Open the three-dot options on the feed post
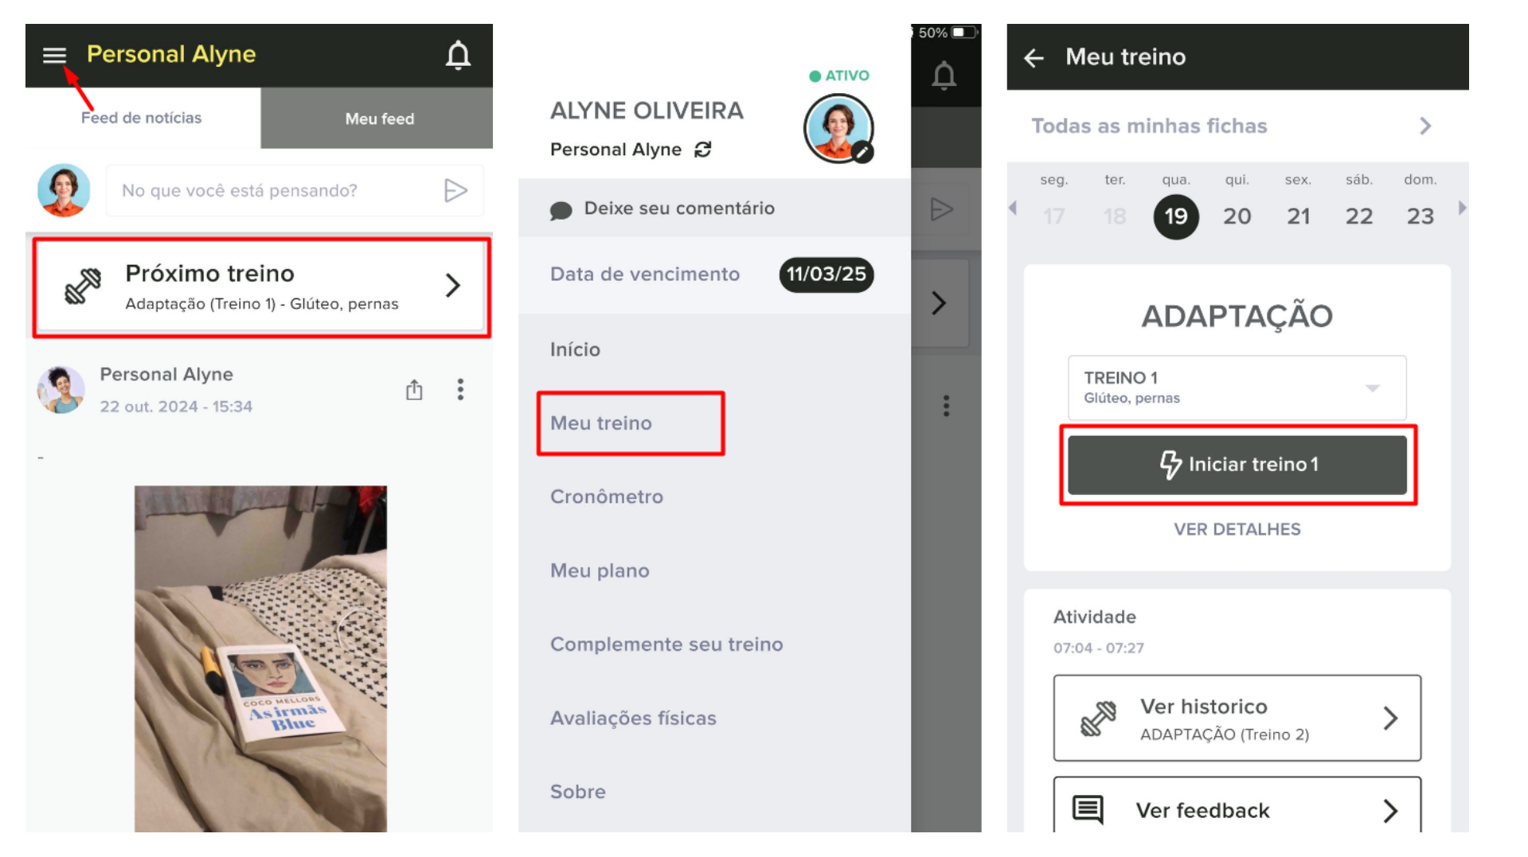 (x=460, y=389)
